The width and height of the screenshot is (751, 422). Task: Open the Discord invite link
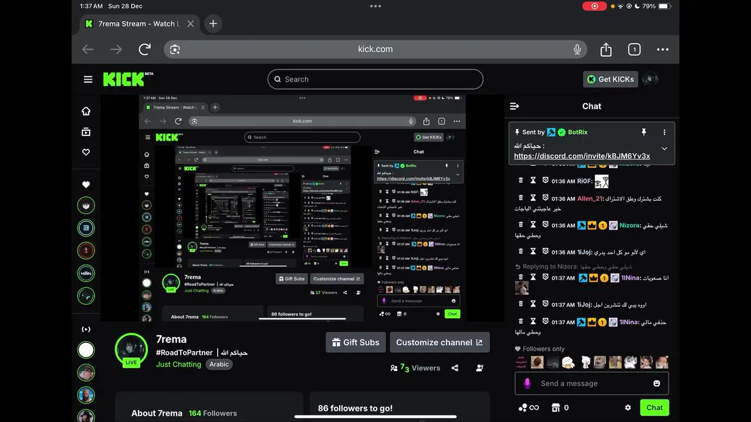582,156
